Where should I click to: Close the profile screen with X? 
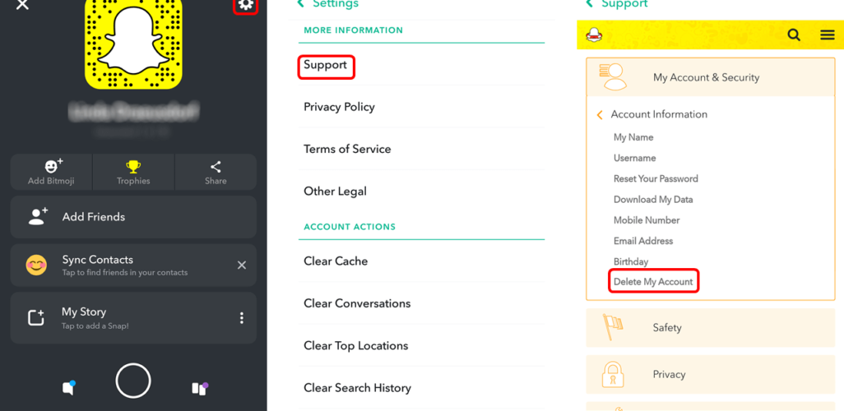point(22,5)
